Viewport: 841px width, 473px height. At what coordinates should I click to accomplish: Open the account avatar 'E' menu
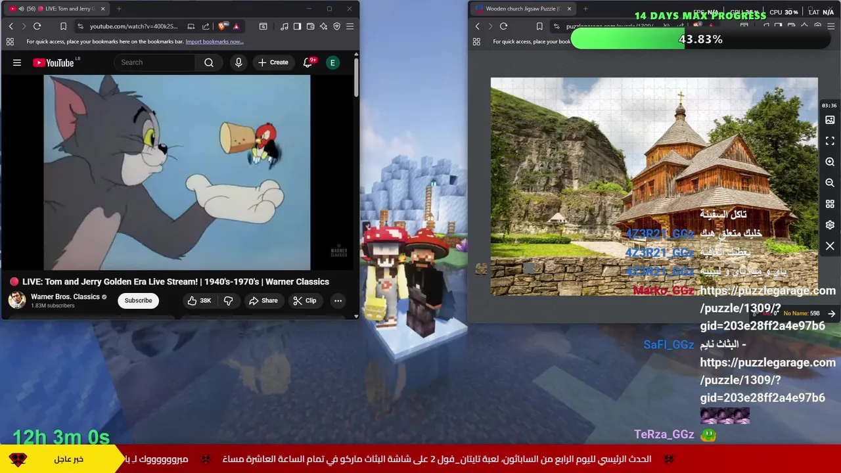(332, 62)
